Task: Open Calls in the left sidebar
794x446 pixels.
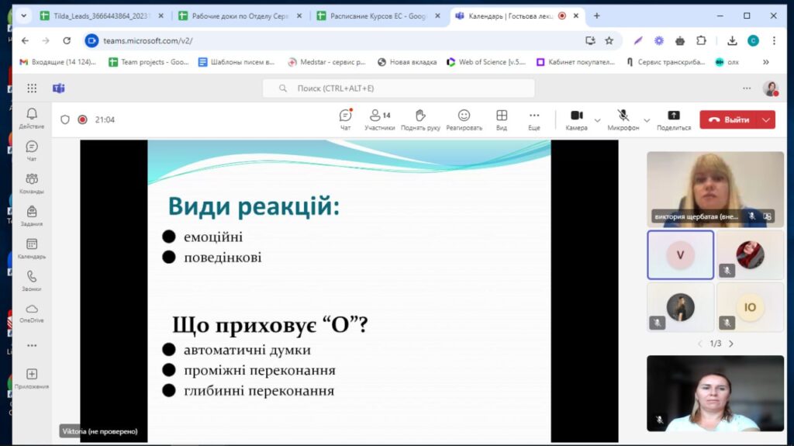Action: [32, 280]
